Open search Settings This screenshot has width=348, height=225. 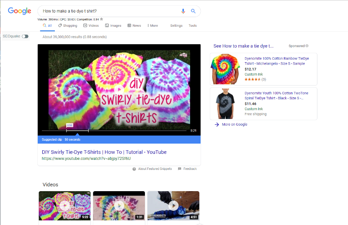176,25
